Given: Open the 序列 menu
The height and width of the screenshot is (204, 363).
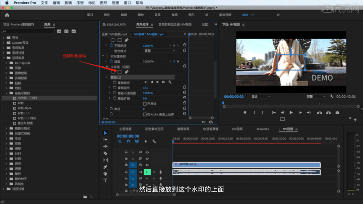Looking at the screenshot, I should (x=80, y=3).
